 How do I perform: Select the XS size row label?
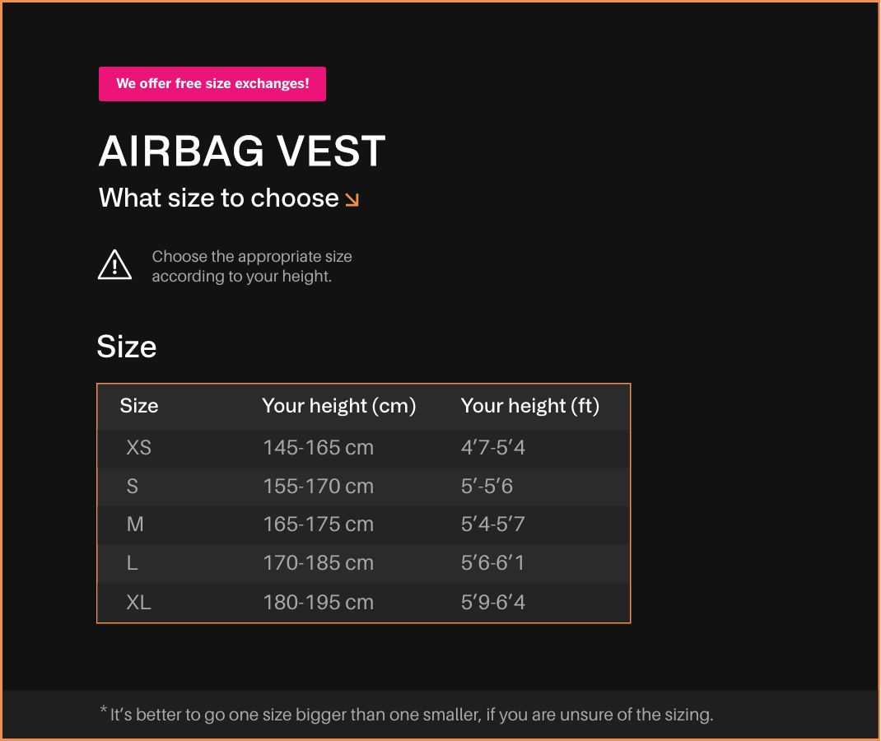[138, 448]
